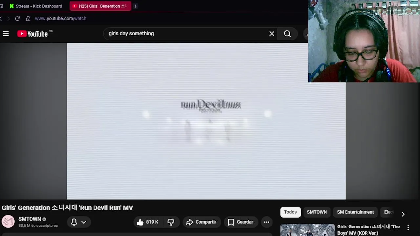The image size is (420, 236).
Task: Open 'The Boys' MV thumbnail
Action: click(307, 230)
